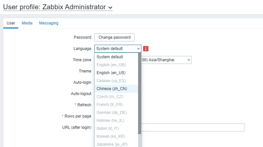Pick the System default list option
Screen dimensions: 263x147
pos(110,57)
